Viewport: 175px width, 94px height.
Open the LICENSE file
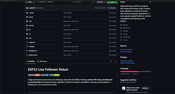32,47
